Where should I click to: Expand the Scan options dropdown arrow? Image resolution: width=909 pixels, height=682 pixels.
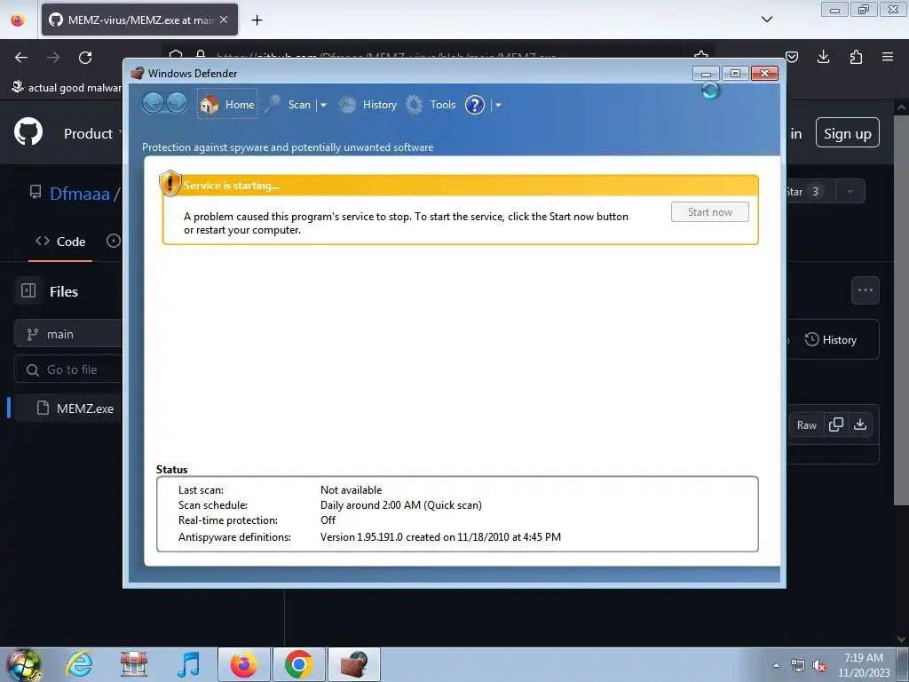[x=323, y=105]
